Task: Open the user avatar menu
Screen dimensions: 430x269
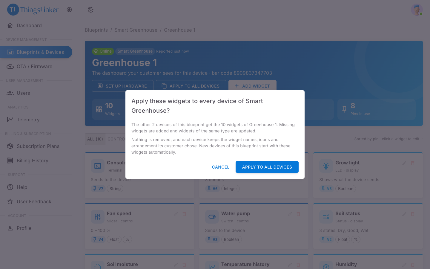Action: coord(417,10)
